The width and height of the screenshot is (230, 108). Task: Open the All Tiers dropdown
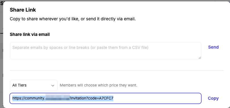click(34, 85)
